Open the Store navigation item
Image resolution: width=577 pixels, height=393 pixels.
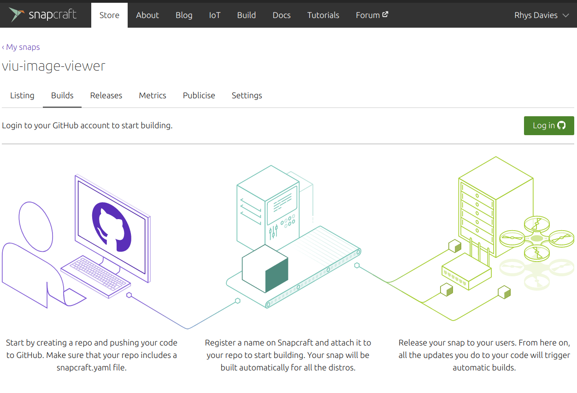coord(109,15)
